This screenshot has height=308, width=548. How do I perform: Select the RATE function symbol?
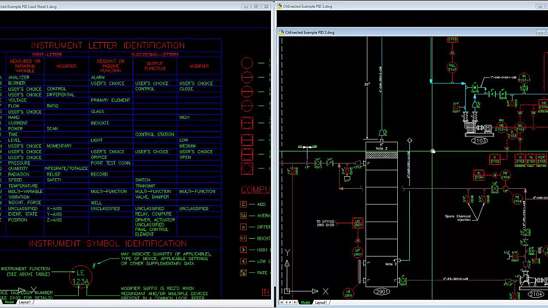pyautogui.click(x=243, y=273)
